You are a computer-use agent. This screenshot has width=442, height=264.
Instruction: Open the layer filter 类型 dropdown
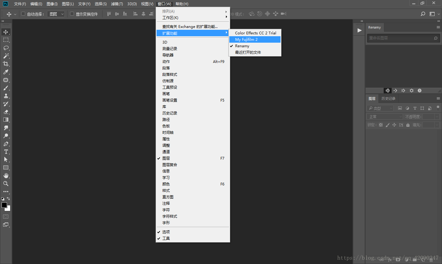pos(380,108)
